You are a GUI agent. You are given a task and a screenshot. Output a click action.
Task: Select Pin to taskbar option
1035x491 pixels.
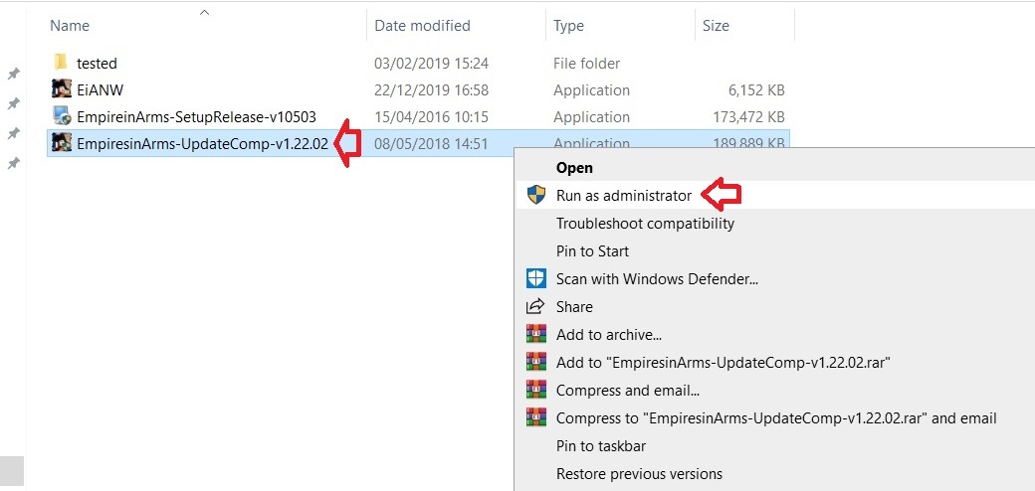(601, 445)
